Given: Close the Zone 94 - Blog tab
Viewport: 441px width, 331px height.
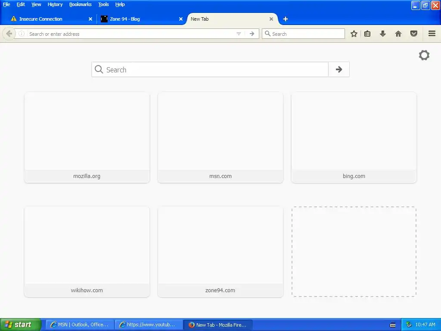Looking at the screenshot, I should (x=181, y=19).
